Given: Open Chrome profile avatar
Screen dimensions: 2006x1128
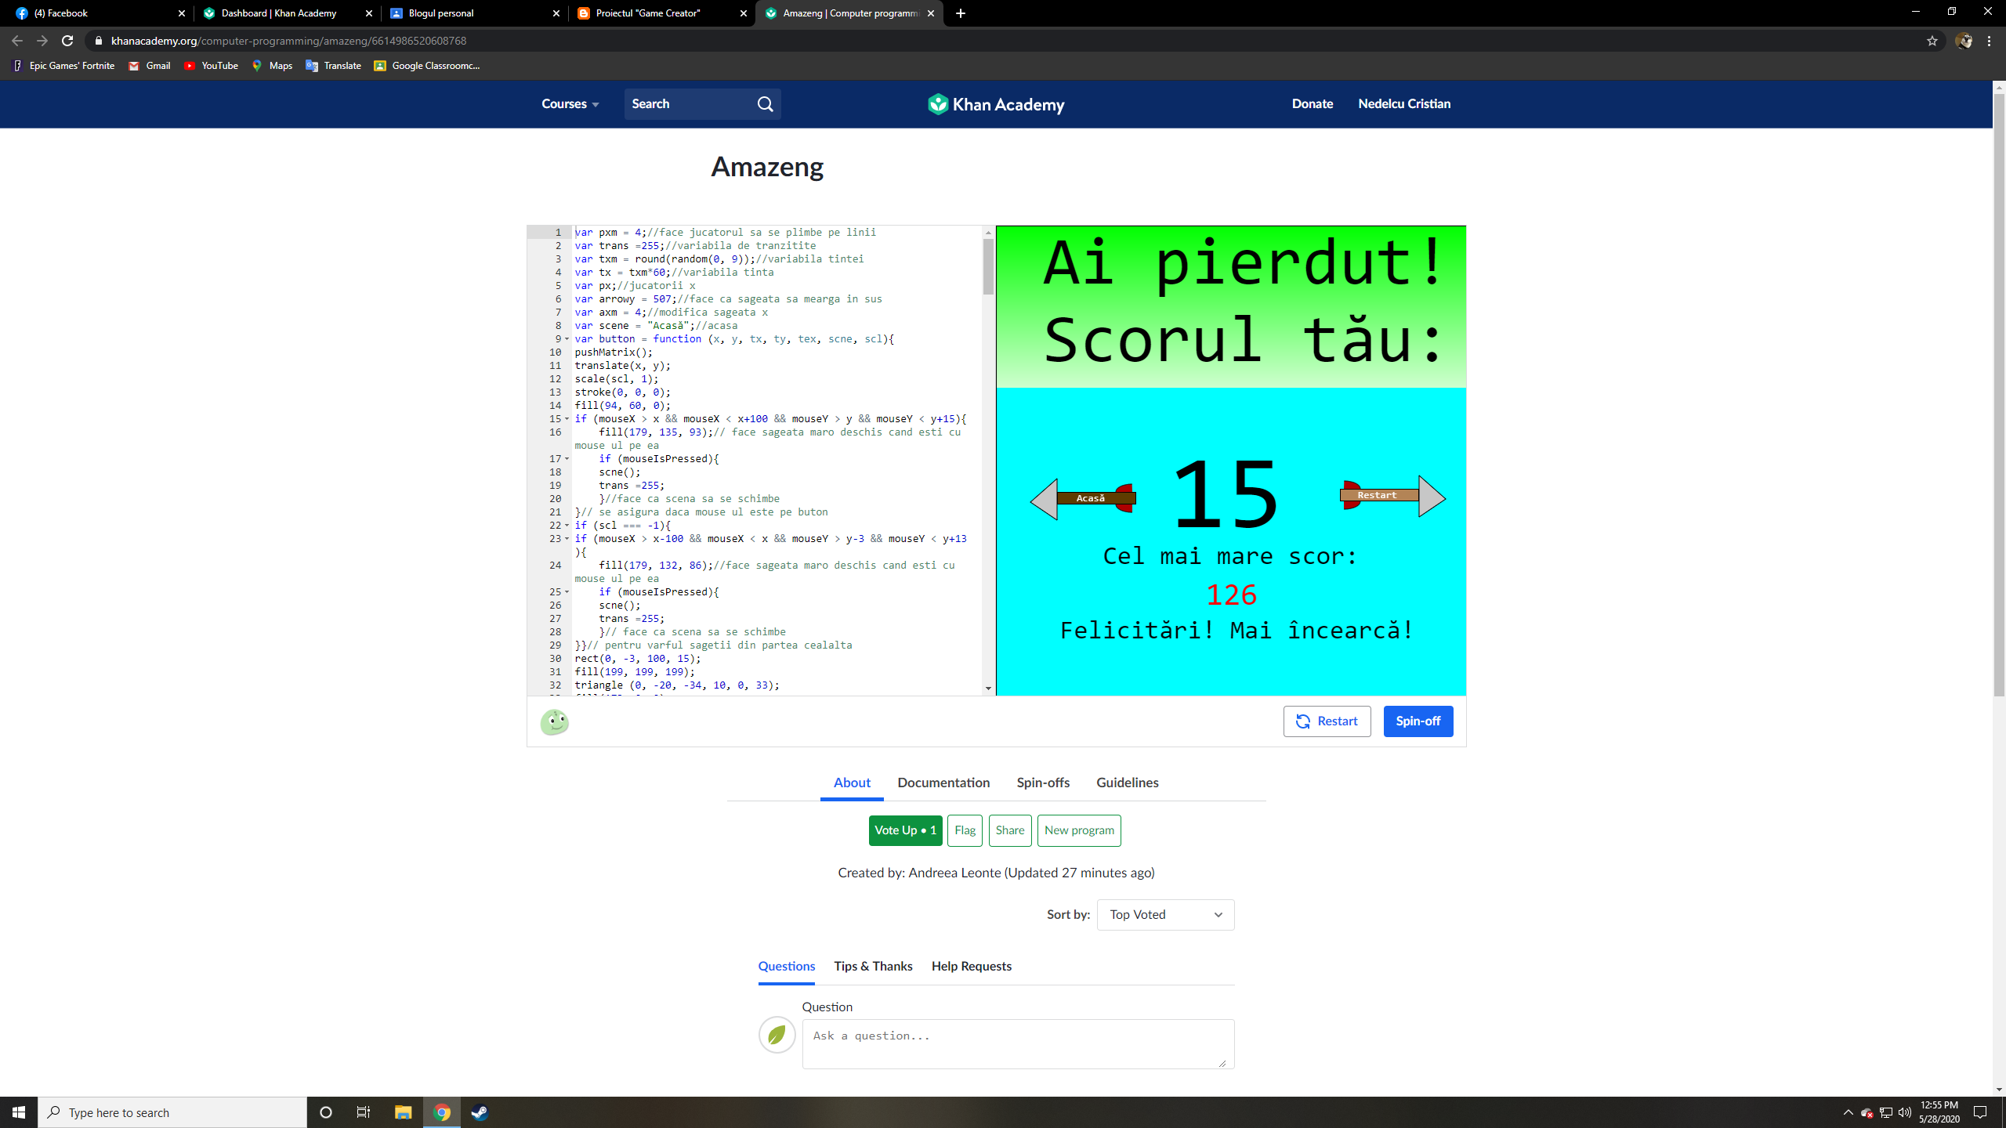Looking at the screenshot, I should pyautogui.click(x=1963, y=41).
